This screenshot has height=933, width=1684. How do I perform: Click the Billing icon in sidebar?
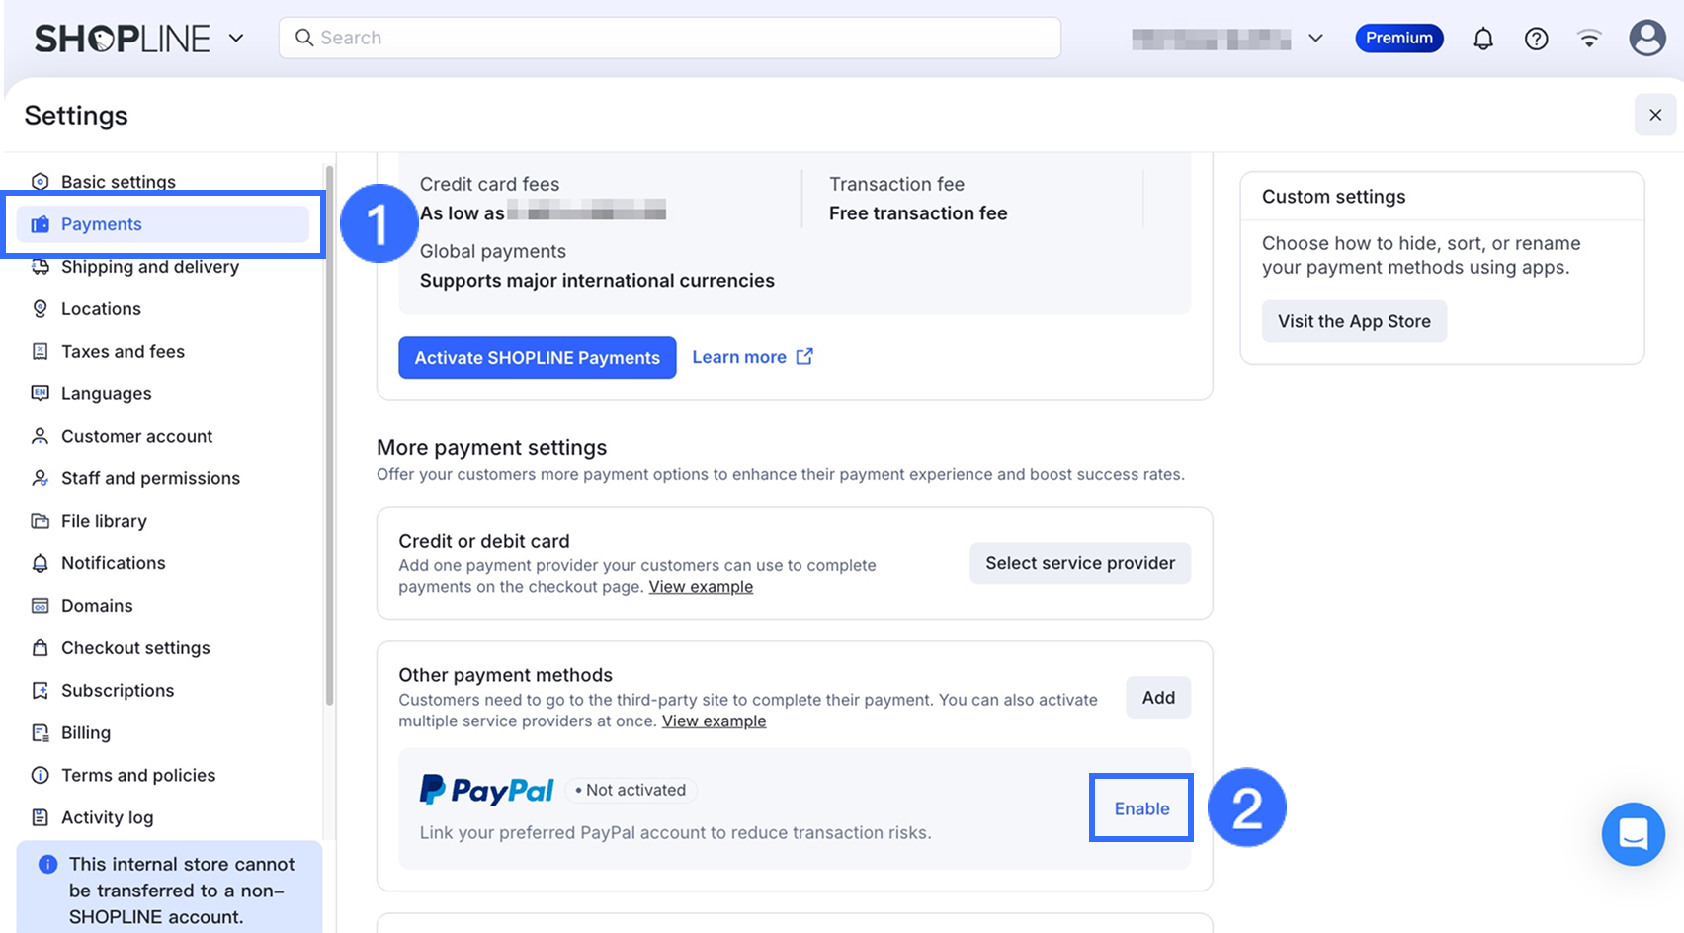click(41, 733)
